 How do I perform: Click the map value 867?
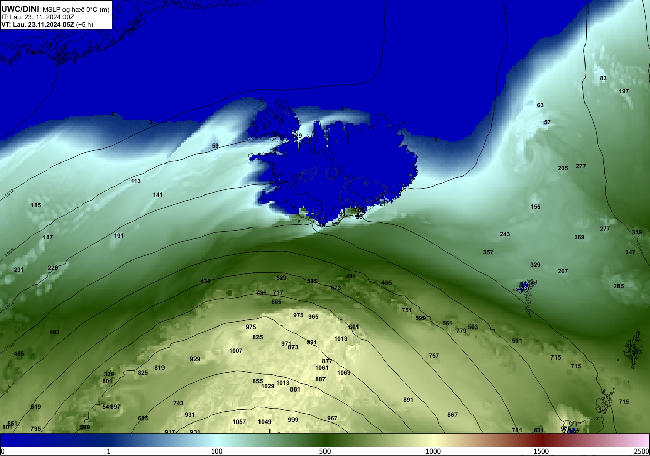coord(452,415)
